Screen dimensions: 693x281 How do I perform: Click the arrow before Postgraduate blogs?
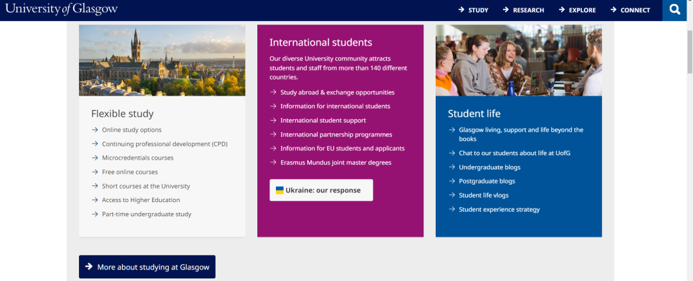pyautogui.click(x=452, y=181)
